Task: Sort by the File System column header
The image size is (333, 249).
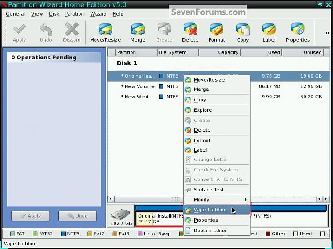Action: 178,52
